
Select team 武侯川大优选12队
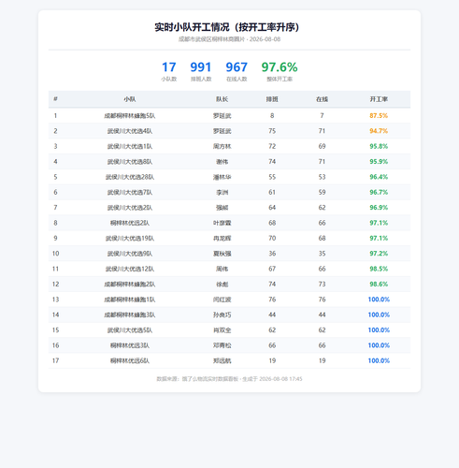pos(130,269)
